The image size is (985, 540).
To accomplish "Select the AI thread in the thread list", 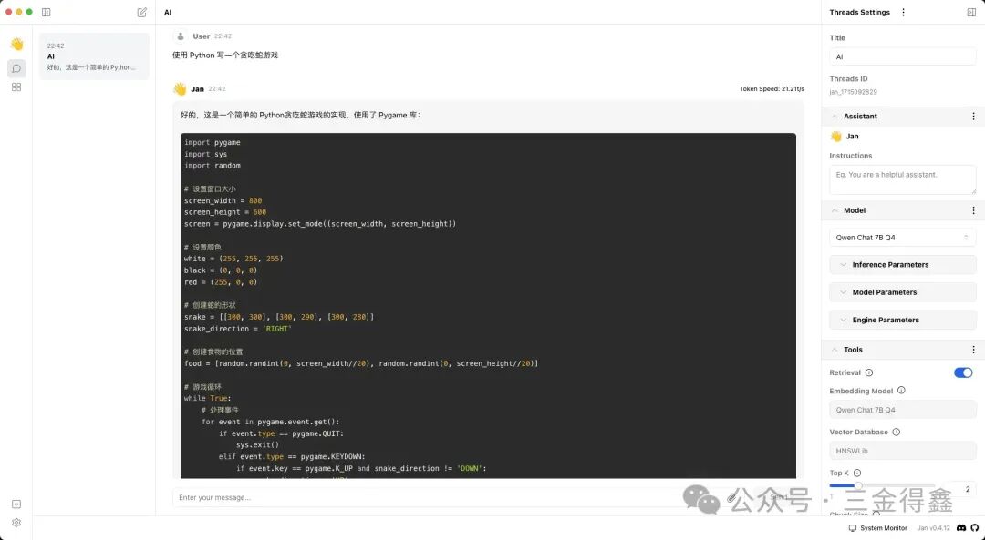I will tap(94, 56).
